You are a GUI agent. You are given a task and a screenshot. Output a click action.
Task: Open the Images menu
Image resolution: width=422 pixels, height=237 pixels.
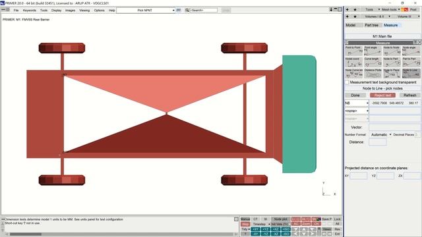point(71,11)
